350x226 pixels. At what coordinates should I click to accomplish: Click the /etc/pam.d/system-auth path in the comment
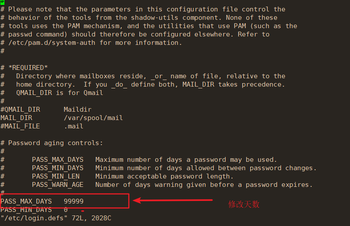tap(52, 43)
